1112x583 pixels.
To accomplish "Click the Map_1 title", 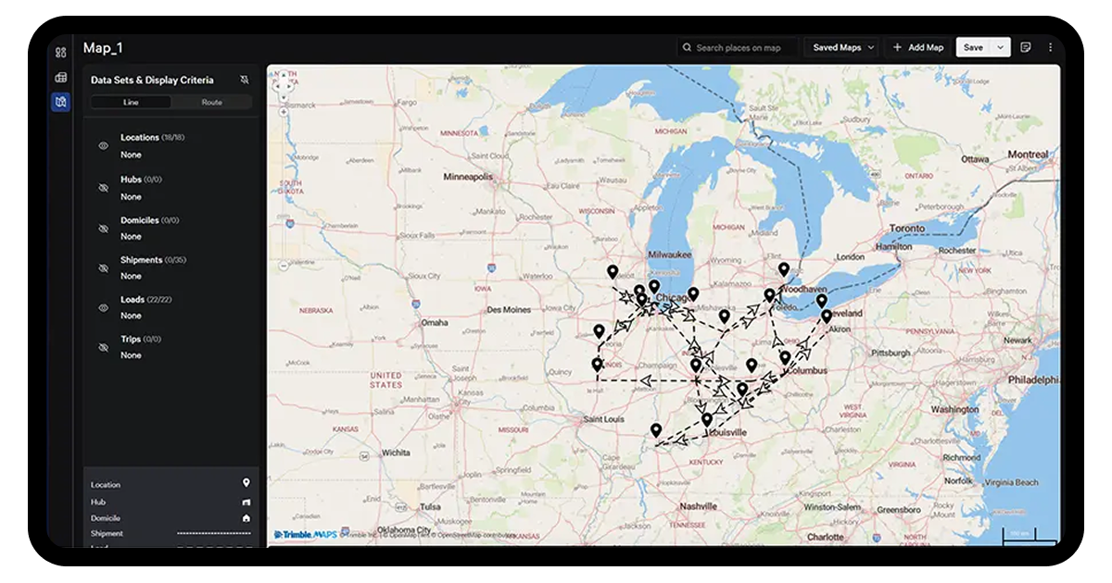I will click(103, 48).
